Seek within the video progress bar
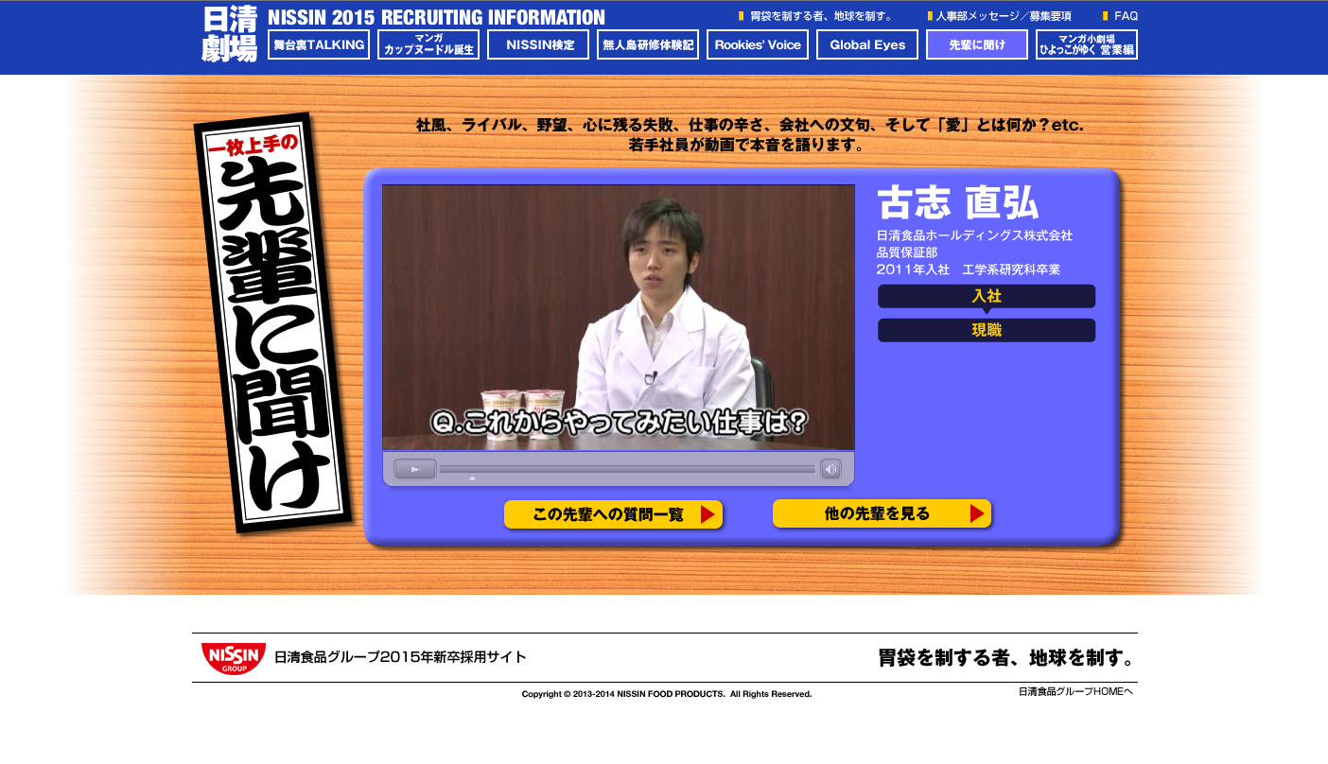 [627, 469]
